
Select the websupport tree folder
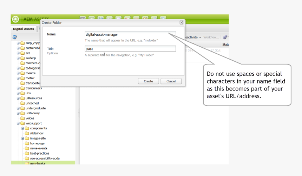[x=33, y=123]
